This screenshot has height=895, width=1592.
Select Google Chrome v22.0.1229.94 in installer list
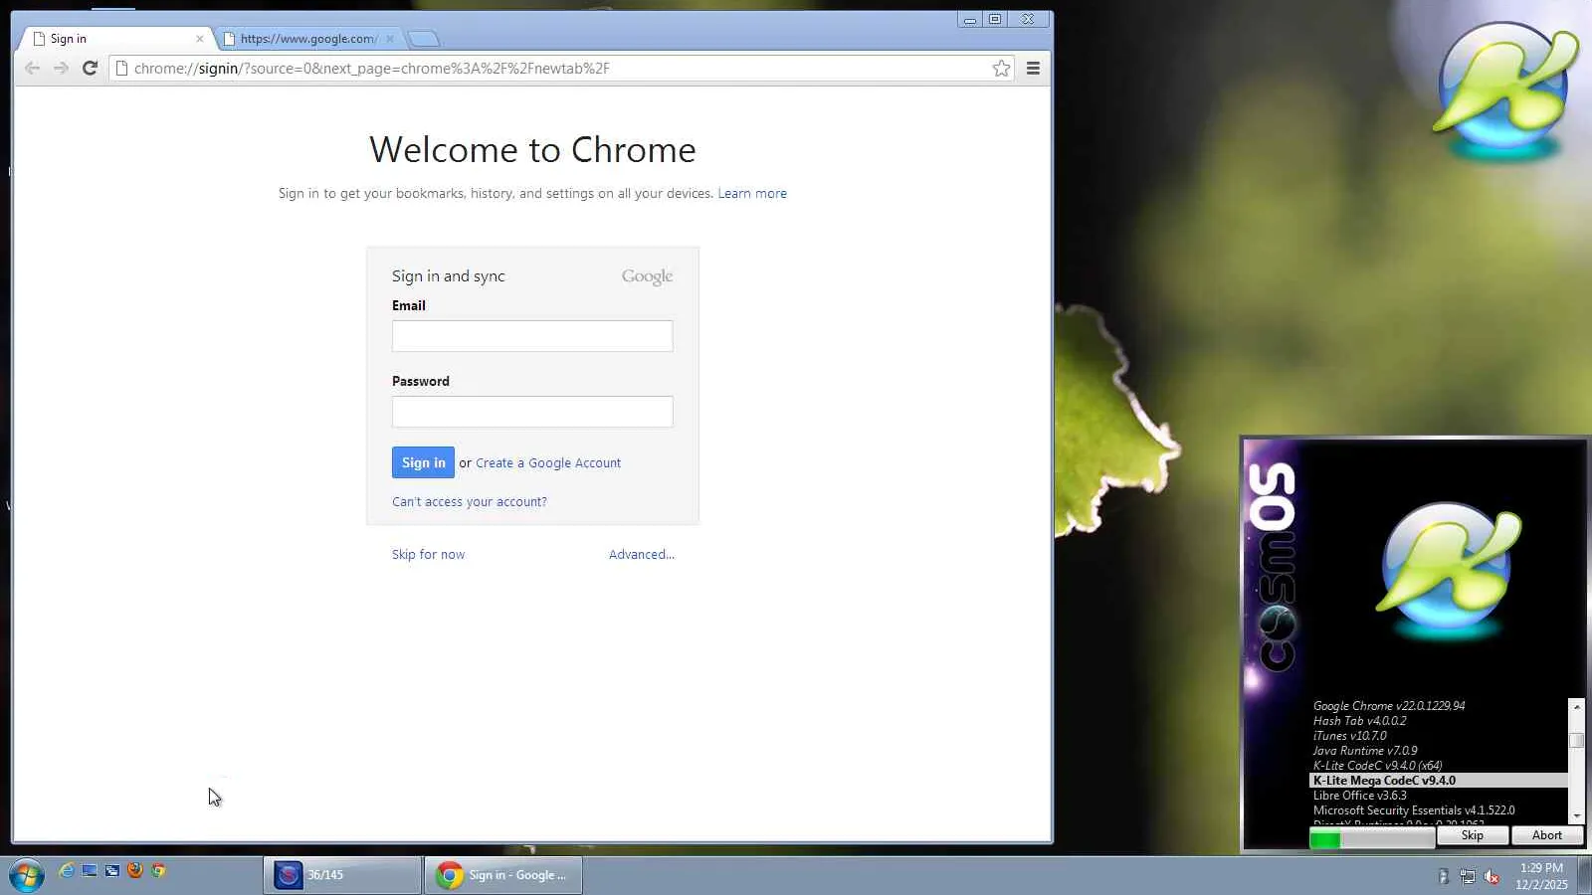(x=1389, y=706)
